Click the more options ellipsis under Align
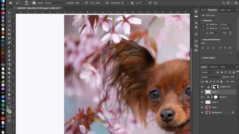The width and height of the screenshot is (239, 134). [x=231, y=53]
